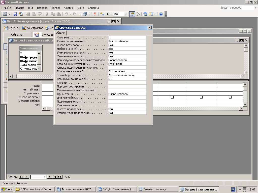Click the Spelling ABC check icon
This screenshot has height=193, width=258.
40,14
